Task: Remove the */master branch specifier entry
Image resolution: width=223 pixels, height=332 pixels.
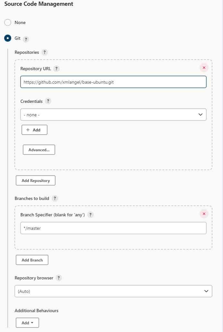Action: coord(203,214)
